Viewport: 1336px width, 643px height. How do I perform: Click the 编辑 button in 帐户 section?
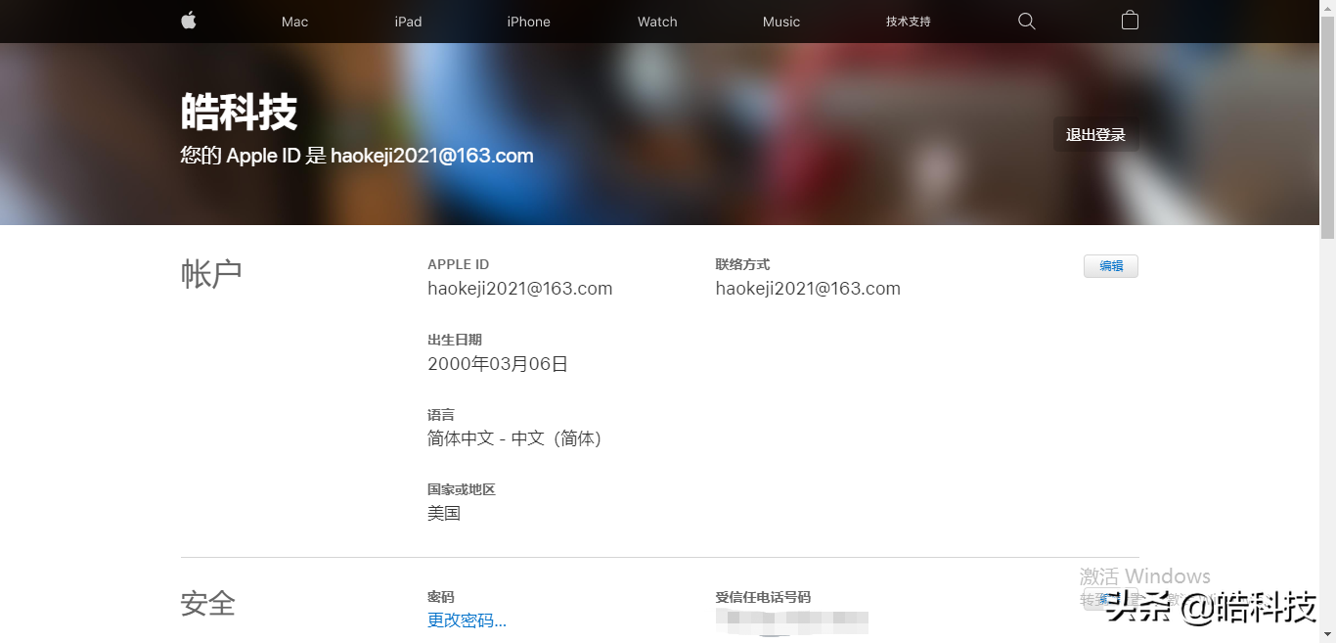(1111, 266)
